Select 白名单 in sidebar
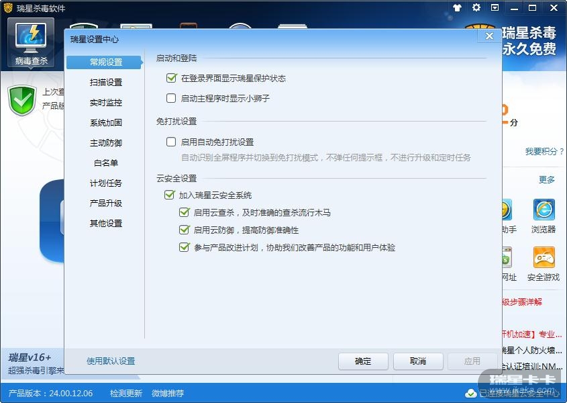This screenshot has width=567, height=403. [x=106, y=163]
